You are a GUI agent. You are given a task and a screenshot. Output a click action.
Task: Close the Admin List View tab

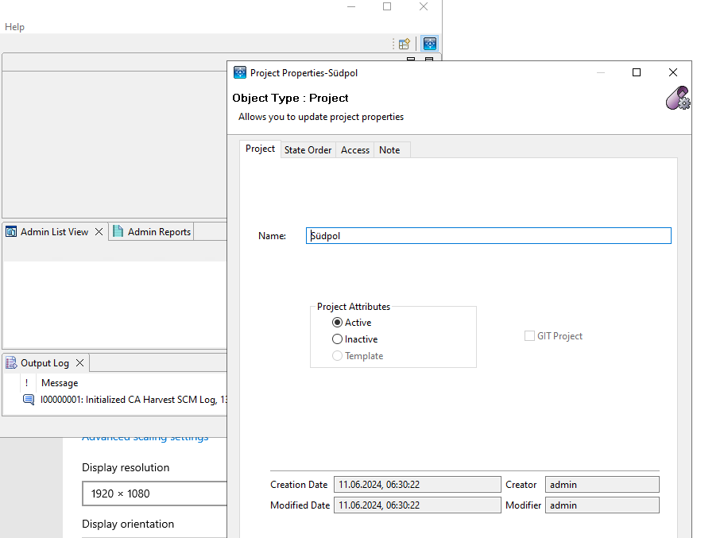[99, 232]
